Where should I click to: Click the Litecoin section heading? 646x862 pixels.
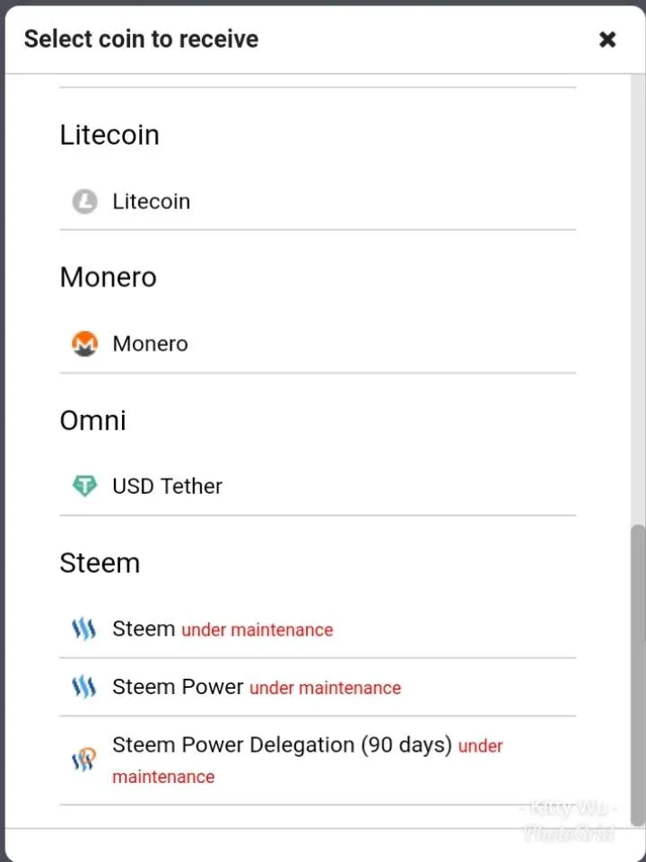click(109, 135)
